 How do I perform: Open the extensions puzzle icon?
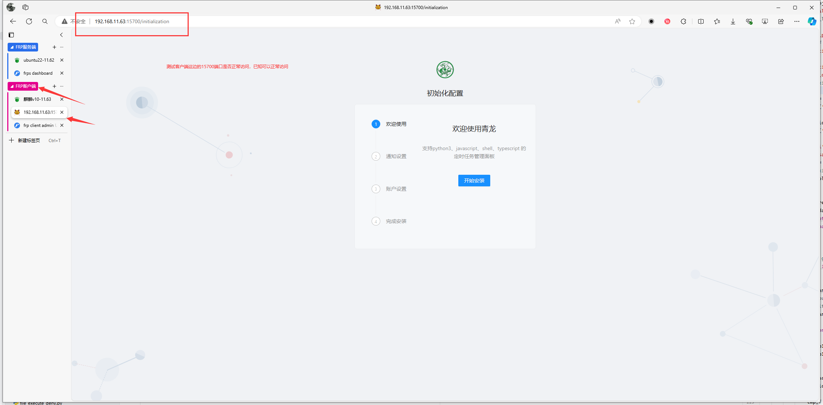click(683, 21)
